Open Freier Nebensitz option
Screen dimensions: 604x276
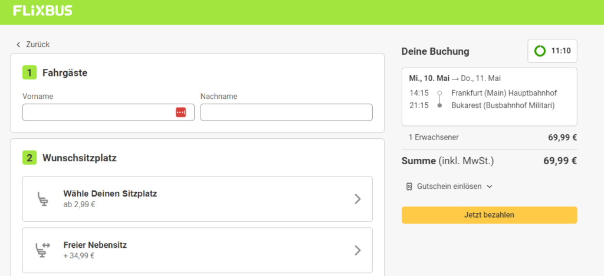pyautogui.click(x=197, y=250)
